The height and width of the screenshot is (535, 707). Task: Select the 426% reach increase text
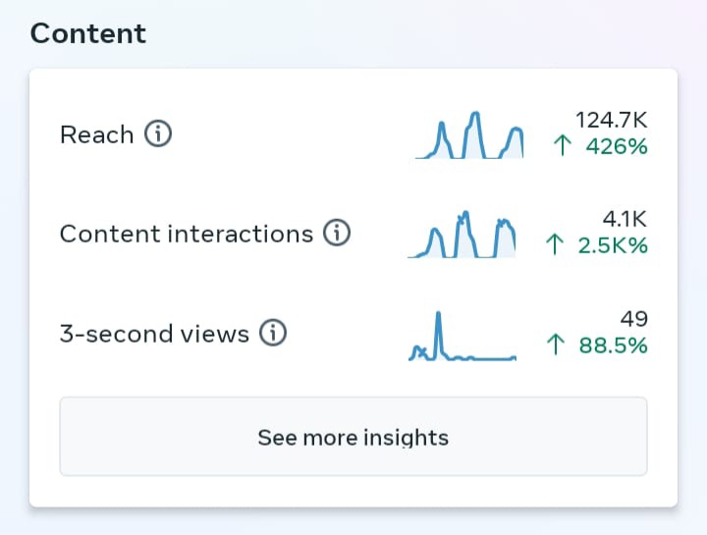pos(617,147)
